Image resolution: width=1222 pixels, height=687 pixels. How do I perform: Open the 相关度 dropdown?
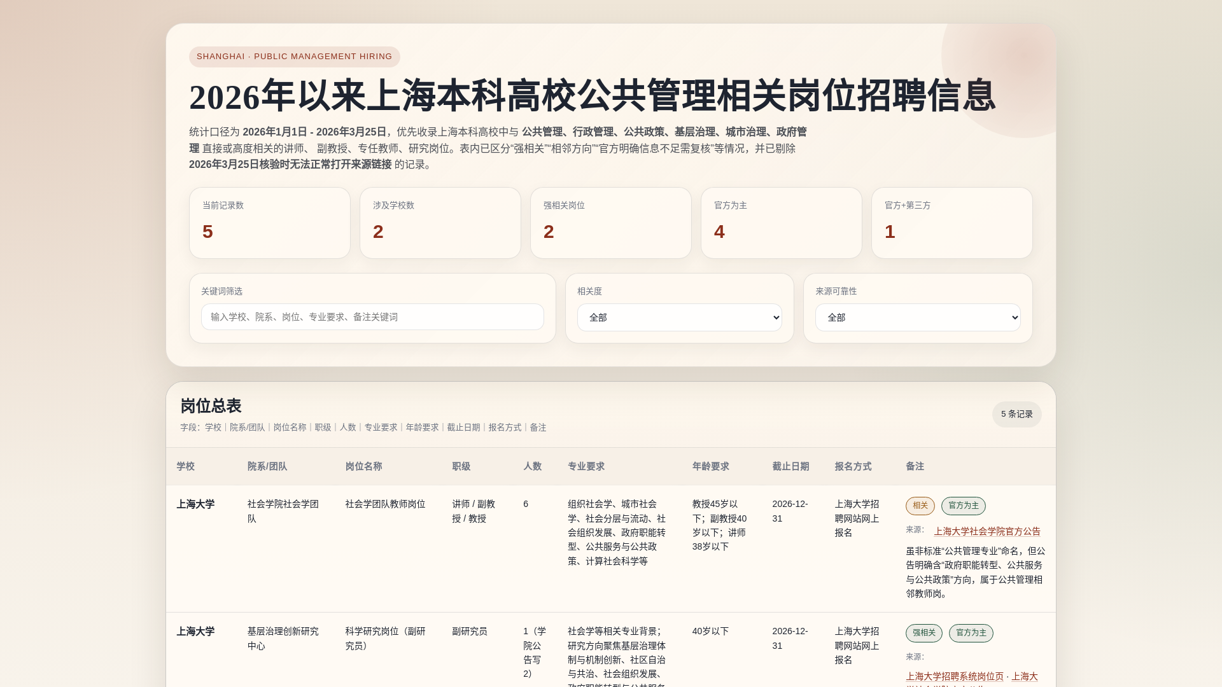coord(679,317)
